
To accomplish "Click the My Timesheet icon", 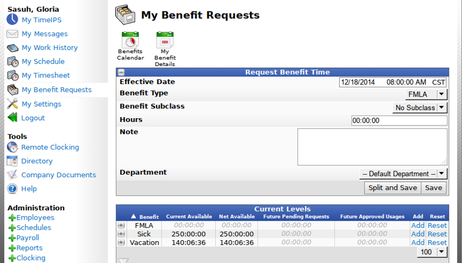I will coord(13,75).
